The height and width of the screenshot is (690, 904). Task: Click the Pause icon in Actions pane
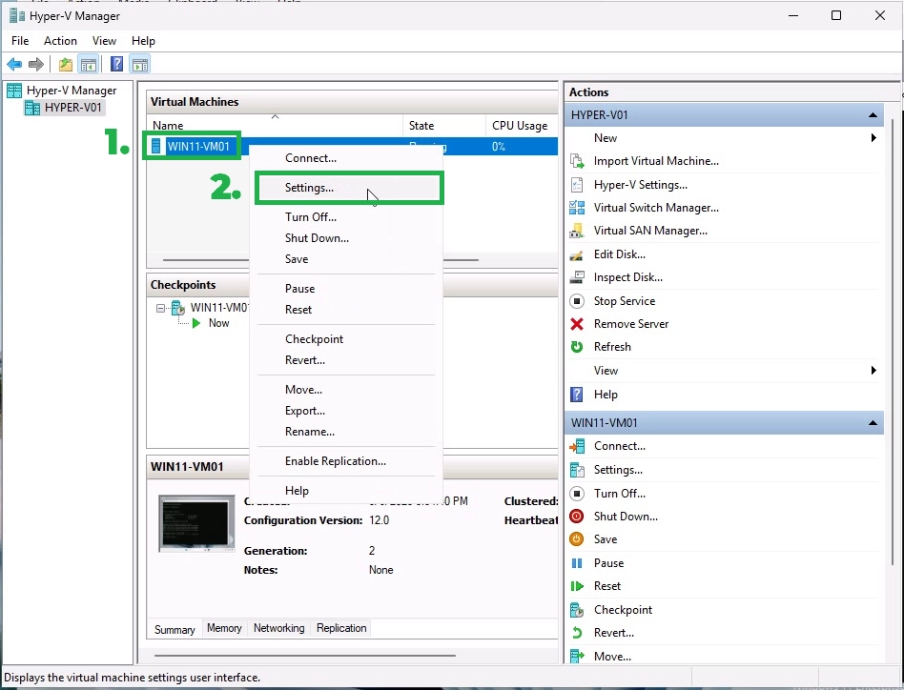pos(577,563)
